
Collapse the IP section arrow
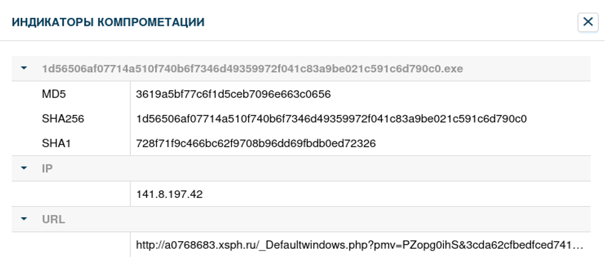tap(24, 168)
